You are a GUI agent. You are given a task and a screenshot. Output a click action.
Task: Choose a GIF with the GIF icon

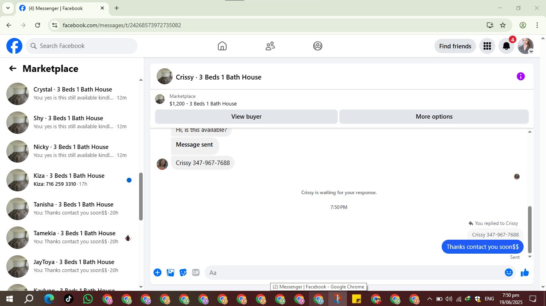tap(195, 272)
